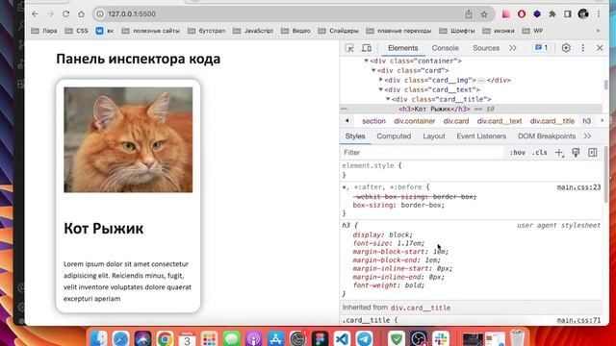The width and height of the screenshot is (616, 346).
Task: Collapse the div container node
Action: pyautogui.click(x=366, y=61)
